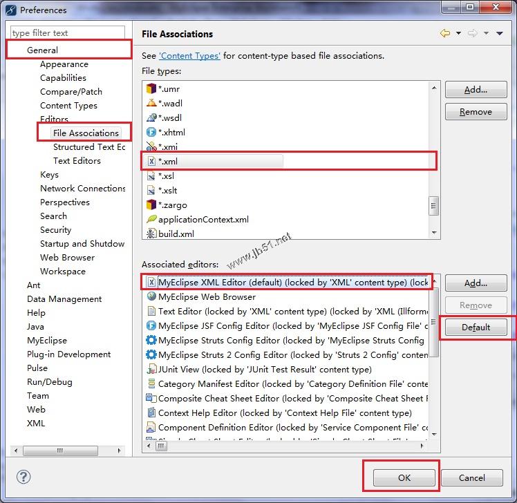This screenshot has width=517, height=503.
Task: Click MyEclipse Struts Config Editor gear icon
Action: [x=151, y=340]
